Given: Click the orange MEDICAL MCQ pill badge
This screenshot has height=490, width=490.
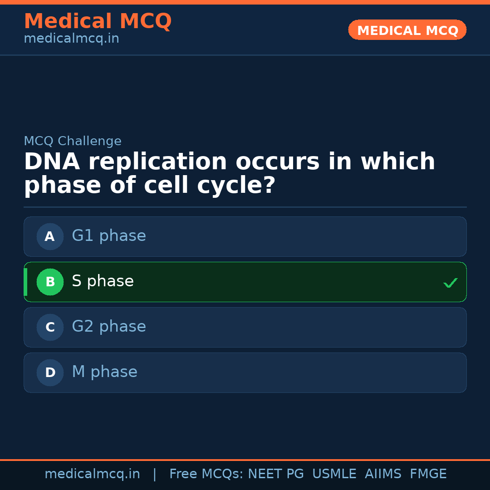Looking at the screenshot, I should pyautogui.click(x=407, y=30).
